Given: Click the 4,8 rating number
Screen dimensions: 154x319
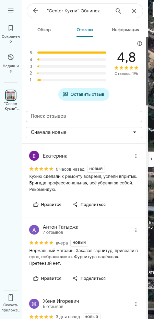Looking at the screenshot, I should 126,57.
